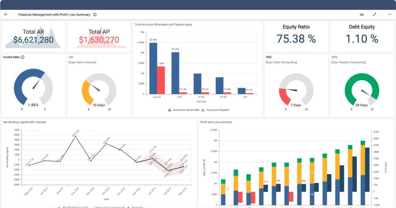Click the Total AP card
Viewport: 396px width, 208px height.
[99, 36]
